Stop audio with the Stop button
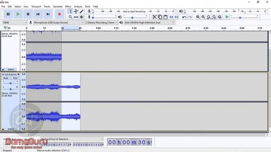Image resolution: width=271 pixels, height=152 pixels. tap(28, 14)
